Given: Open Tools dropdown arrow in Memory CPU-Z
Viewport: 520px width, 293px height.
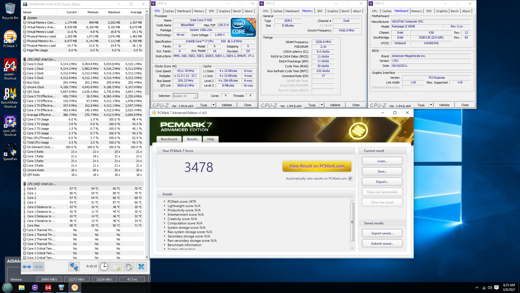Looking at the screenshot, I should coord(322,105).
